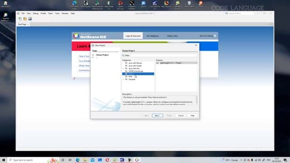Switch to NetBeans taskbar icon
This screenshot has height=163, width=290.
point(137,160)
